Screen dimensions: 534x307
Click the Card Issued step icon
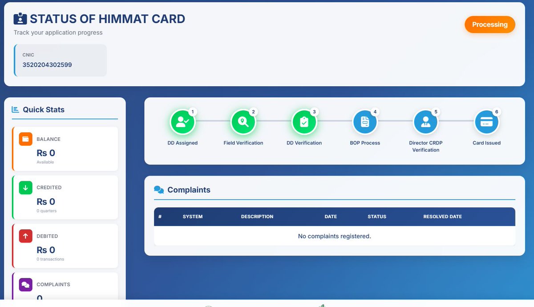pos(486,122)
